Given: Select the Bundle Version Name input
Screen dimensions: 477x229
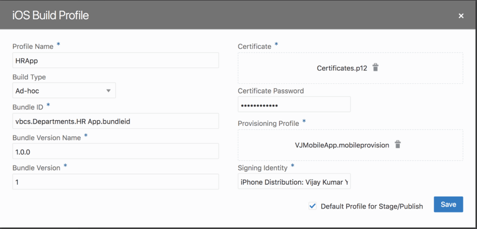Looking at the screenshot, I should point(115,151).
